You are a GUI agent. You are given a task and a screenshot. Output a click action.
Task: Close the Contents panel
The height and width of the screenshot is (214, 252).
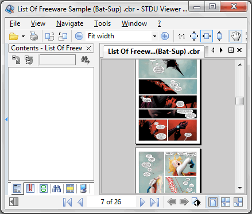pos(88,48)
